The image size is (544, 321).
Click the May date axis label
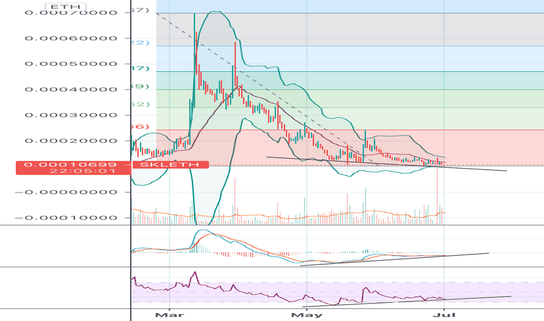click(x=306, y=315)
